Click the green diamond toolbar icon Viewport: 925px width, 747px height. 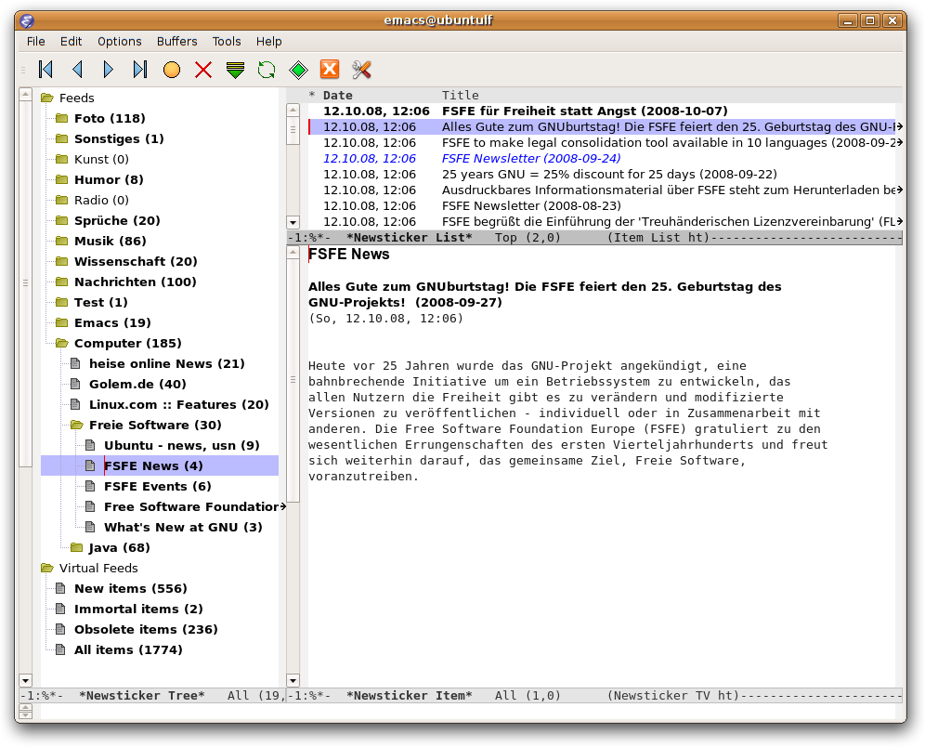tap(298, 70)
